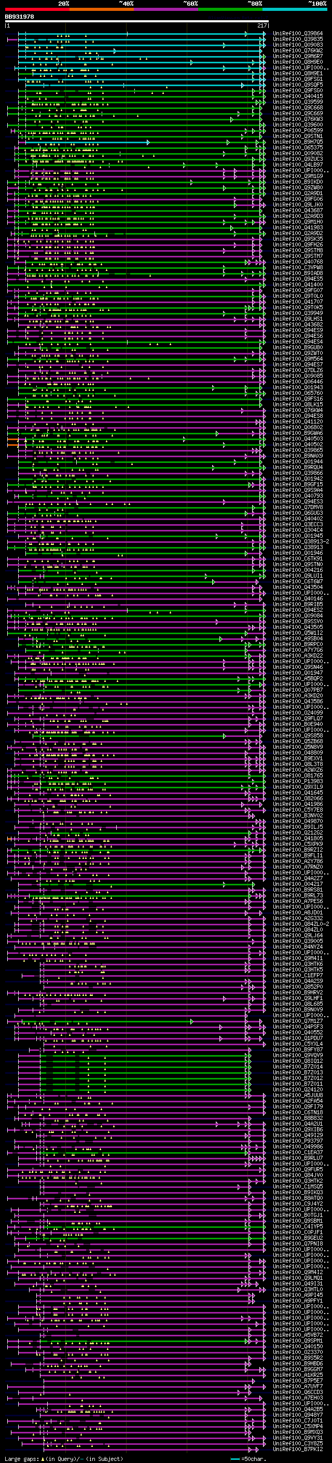
Task: Pick the UniRef100_C4IYP5 row label
Action: pyautogui.click(x=298, y=1227)
